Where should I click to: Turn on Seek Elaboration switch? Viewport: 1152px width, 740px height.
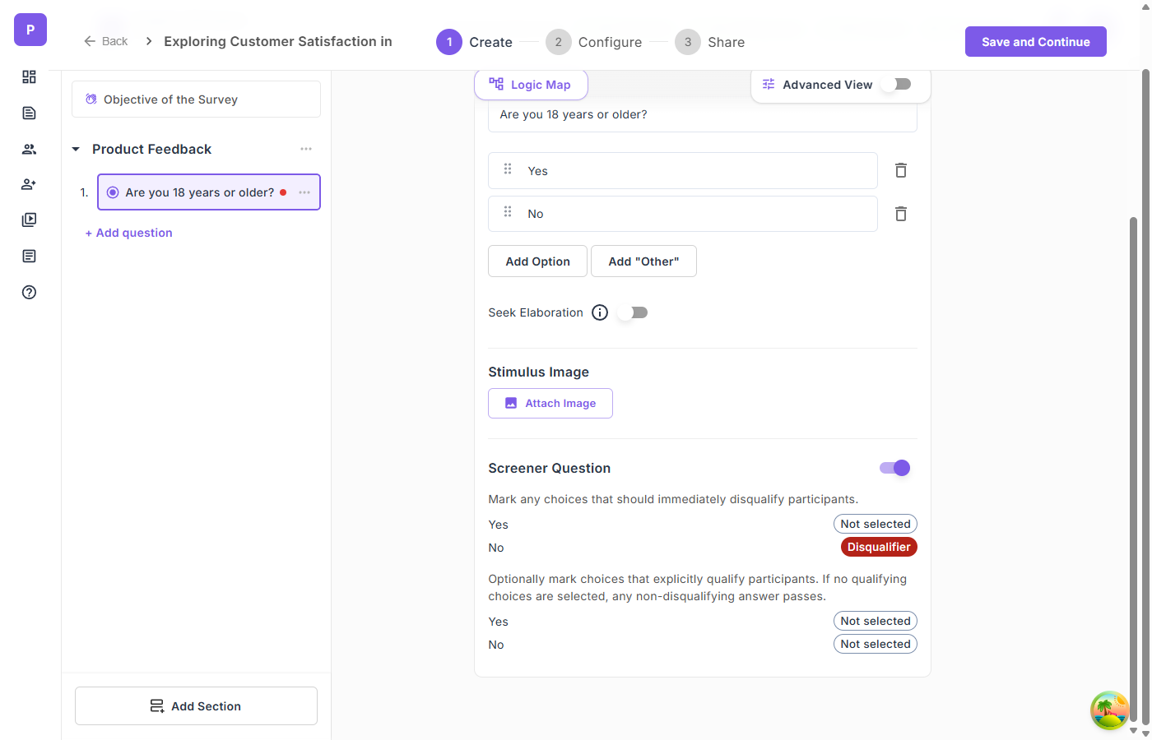click(634, 312)
